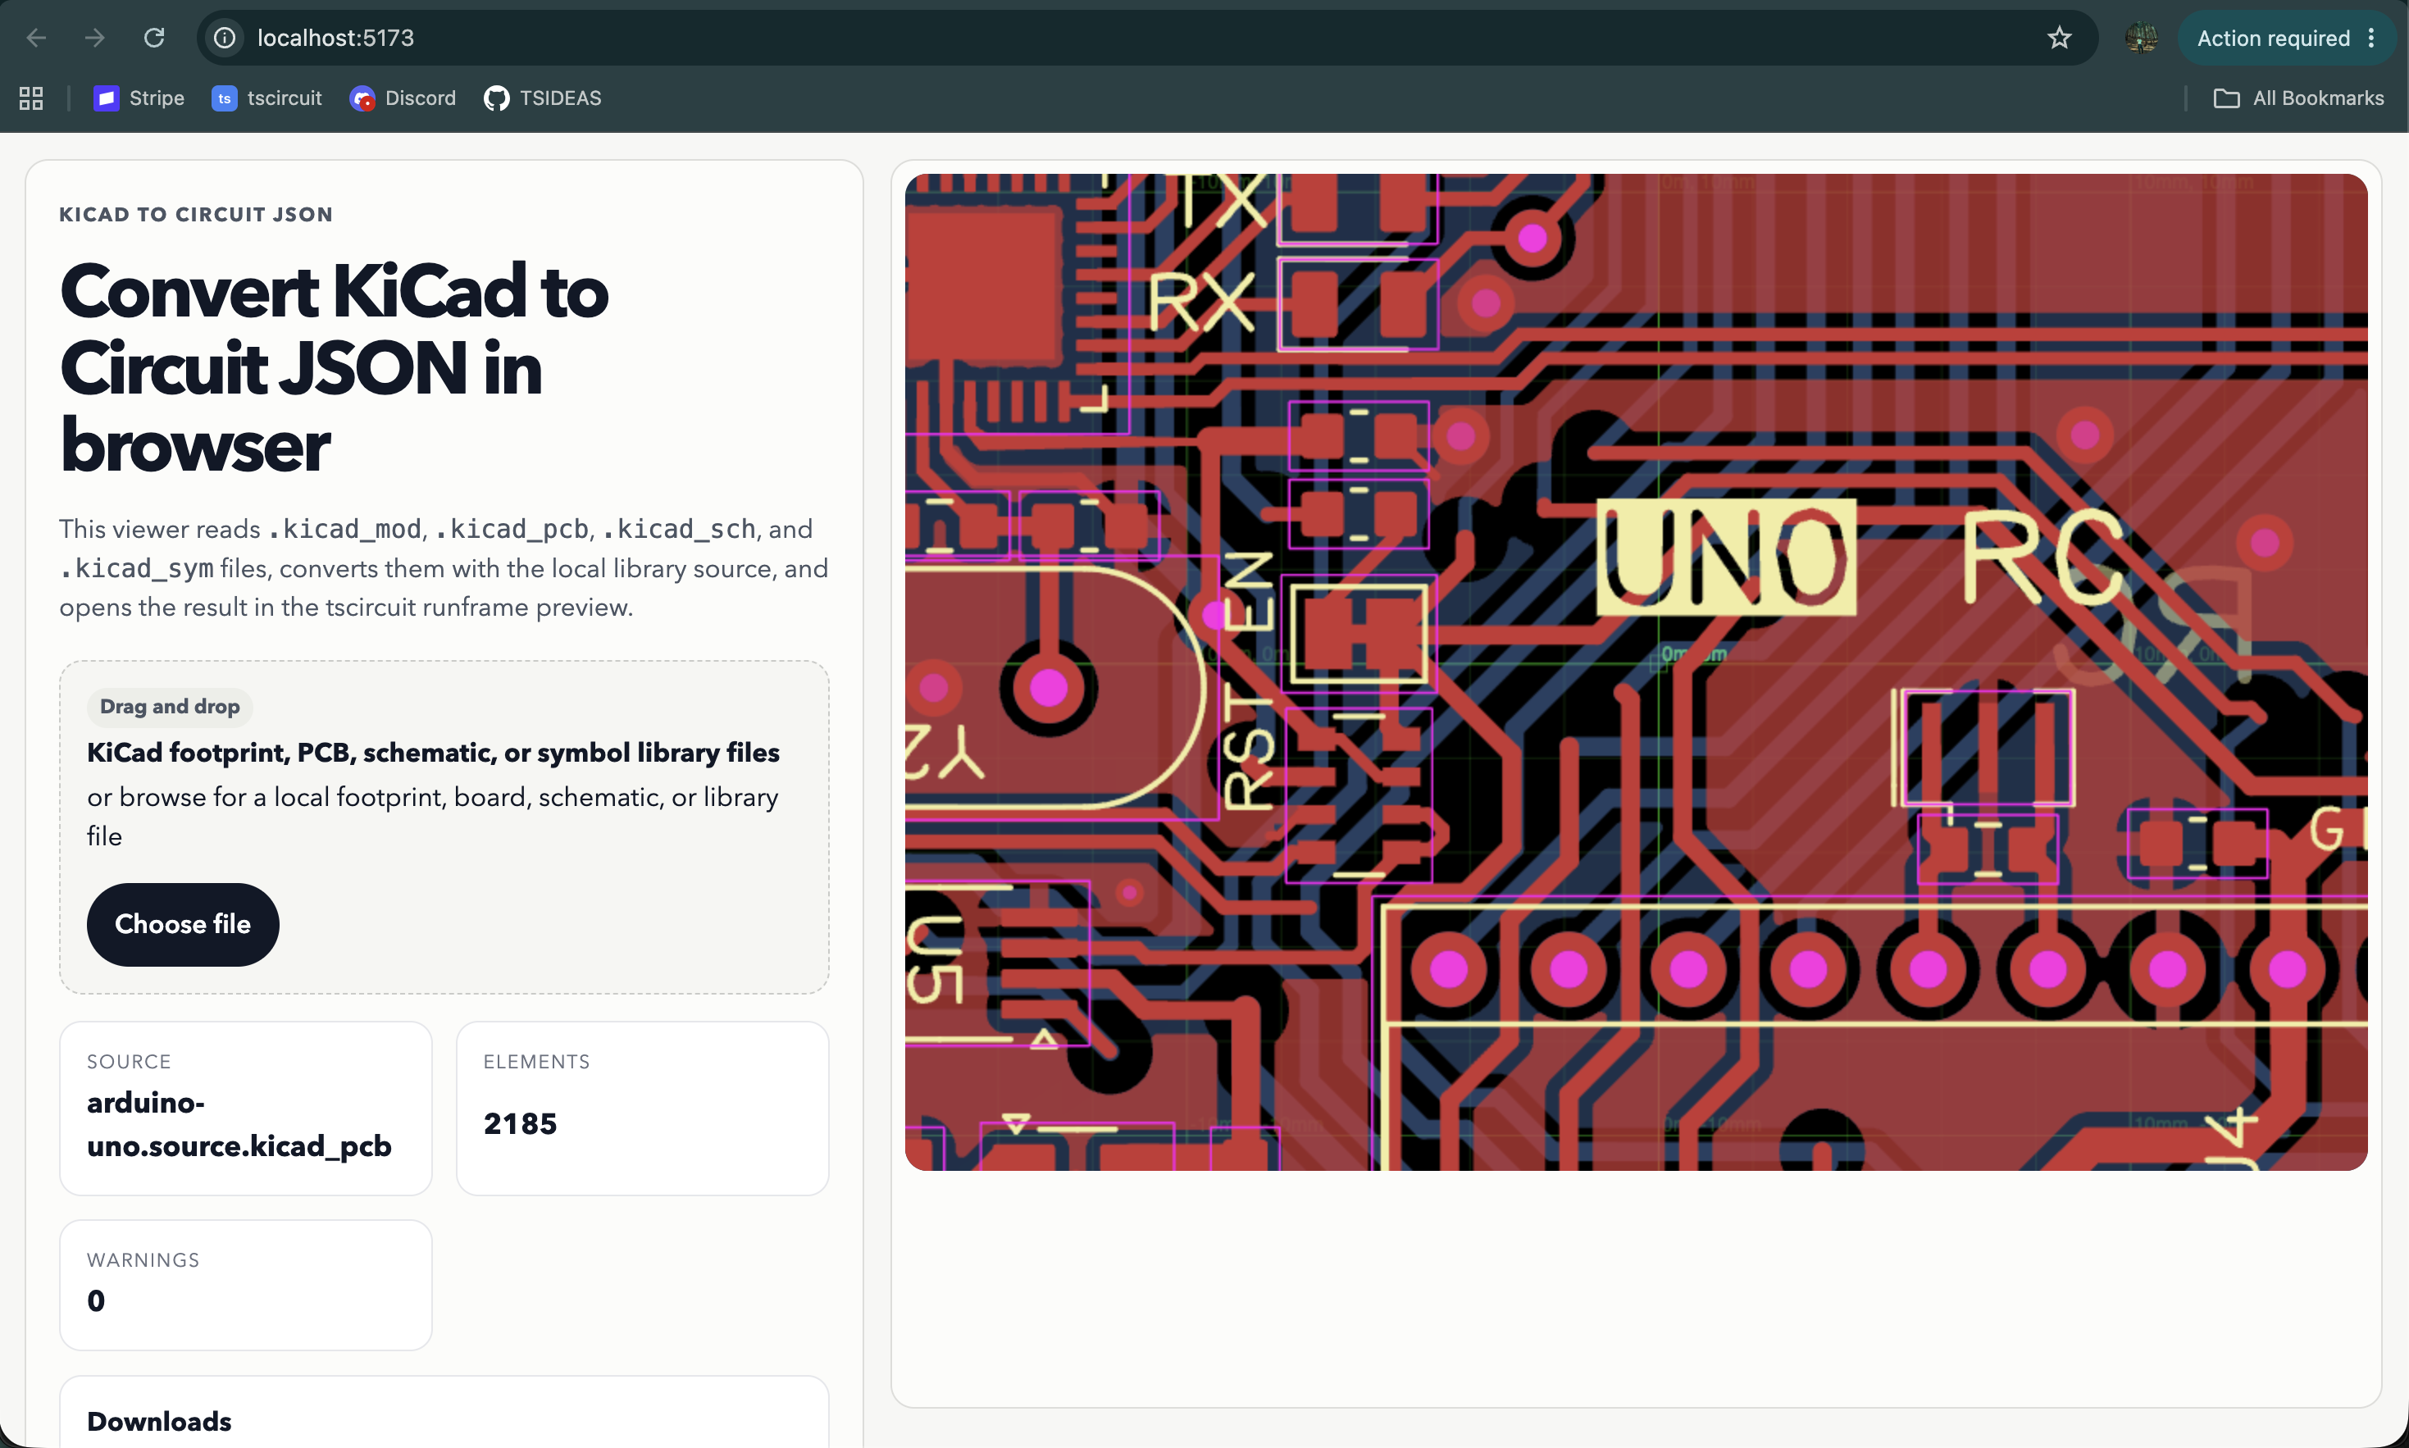Click the site info icon in address bar
2409x1448 pixels.
click(225, 38)
